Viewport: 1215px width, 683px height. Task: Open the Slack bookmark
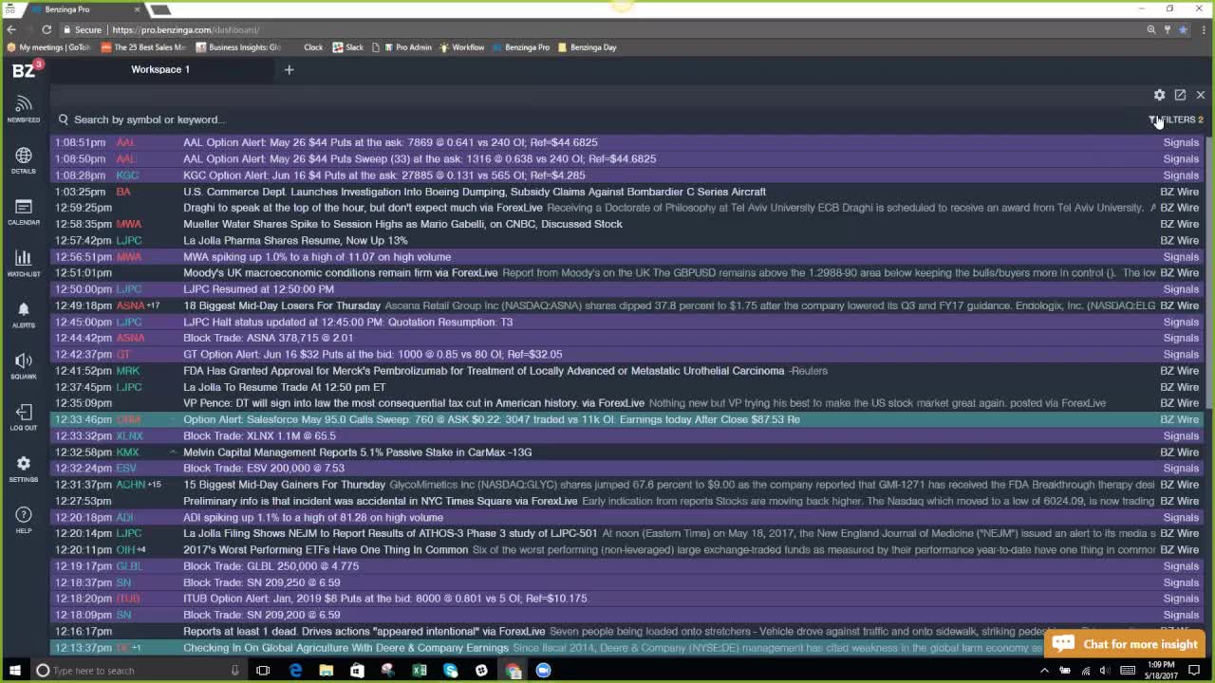tap(347, 47)
